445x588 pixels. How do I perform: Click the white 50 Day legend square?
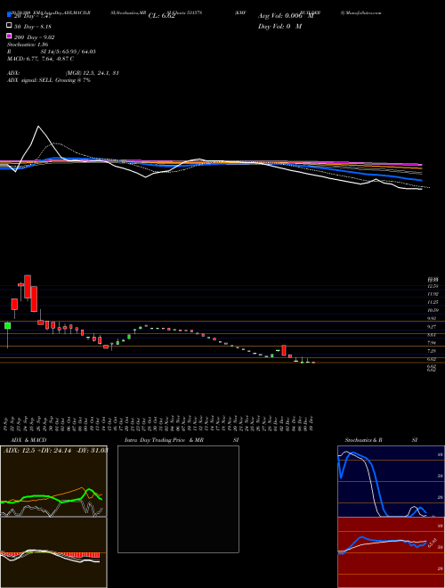pyautogui.click(x=9, y=26)
